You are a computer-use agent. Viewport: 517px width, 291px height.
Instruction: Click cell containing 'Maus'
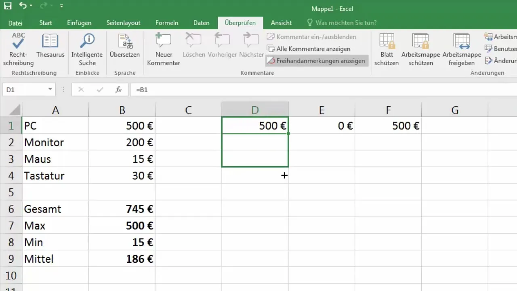55,159
